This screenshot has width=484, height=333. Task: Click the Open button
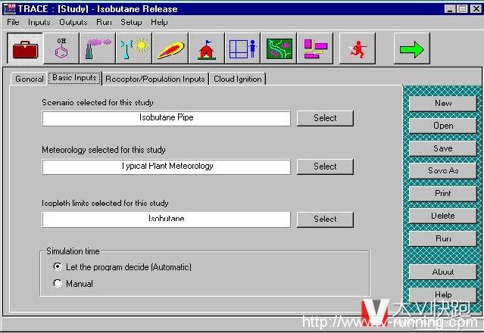tap(443, 126)
